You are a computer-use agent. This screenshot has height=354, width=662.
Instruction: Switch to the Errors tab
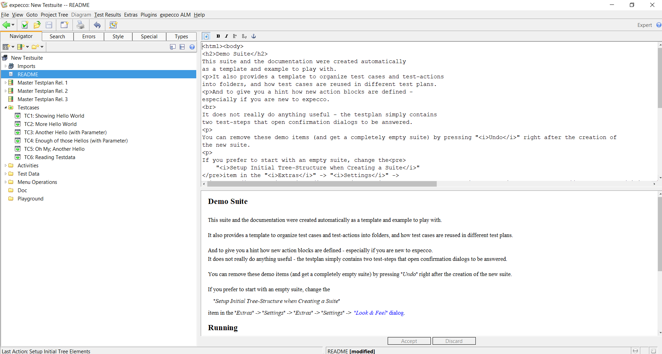[x=89, y=37]
